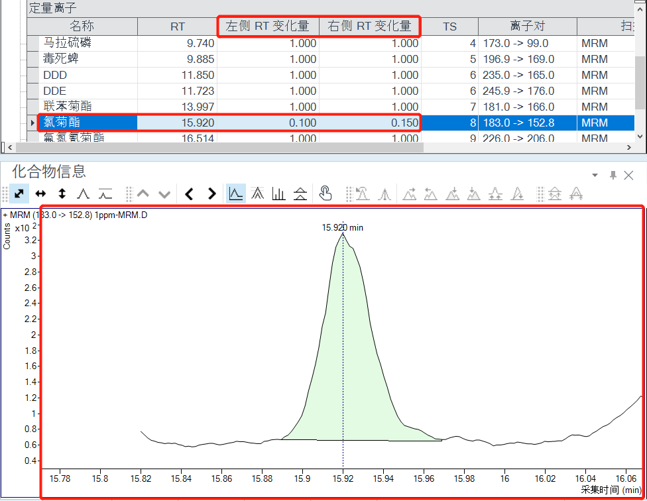The height and width of the screenshot is (501, 647).
Task: Select the DDE compound name
Action: (54, 91)
